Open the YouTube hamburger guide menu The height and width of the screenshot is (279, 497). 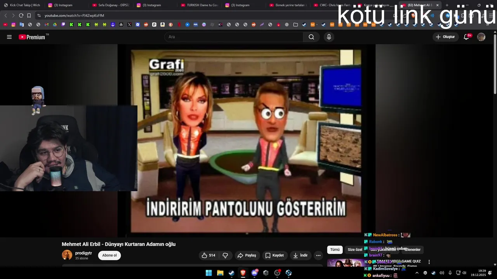[x=9, y=37]
